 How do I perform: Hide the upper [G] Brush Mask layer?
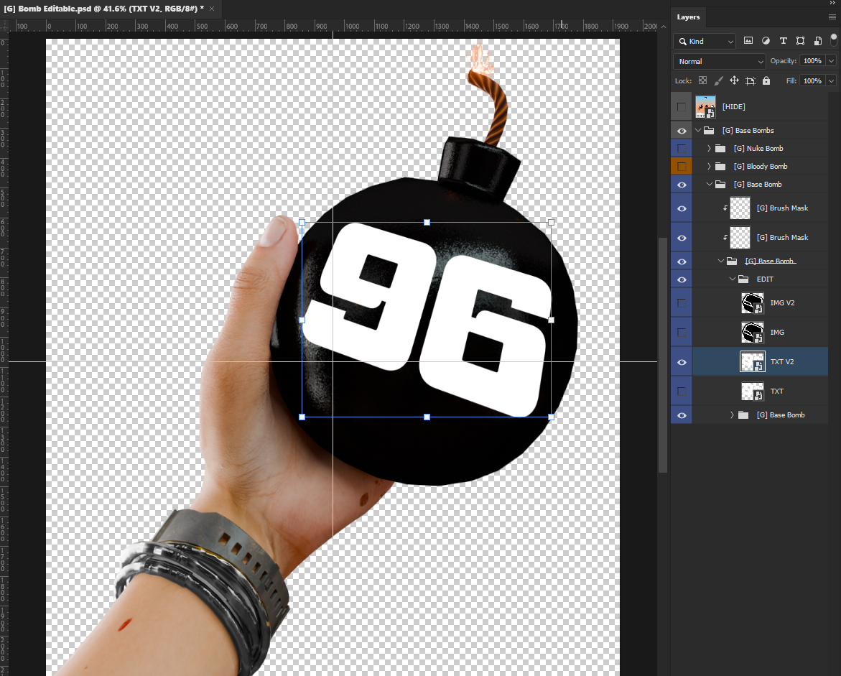682,209
